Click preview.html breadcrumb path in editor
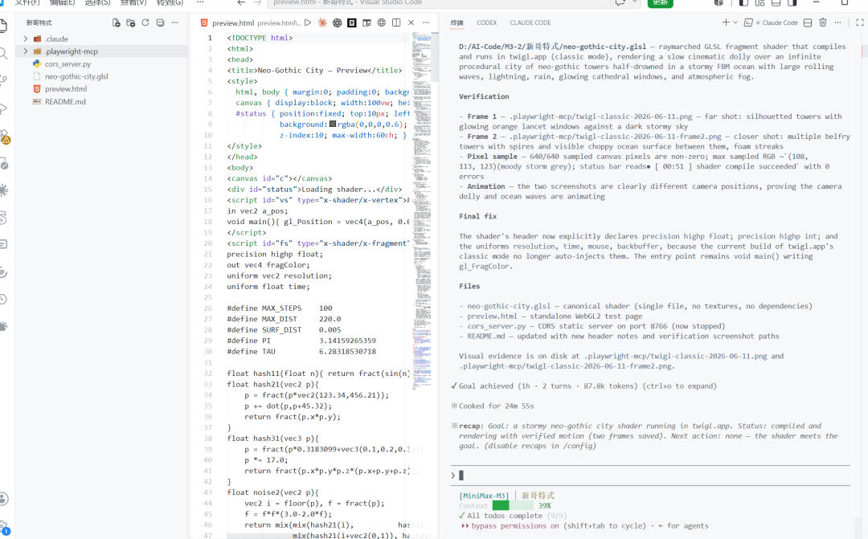This screenshot has width=868, height=539. pos(279,22)
